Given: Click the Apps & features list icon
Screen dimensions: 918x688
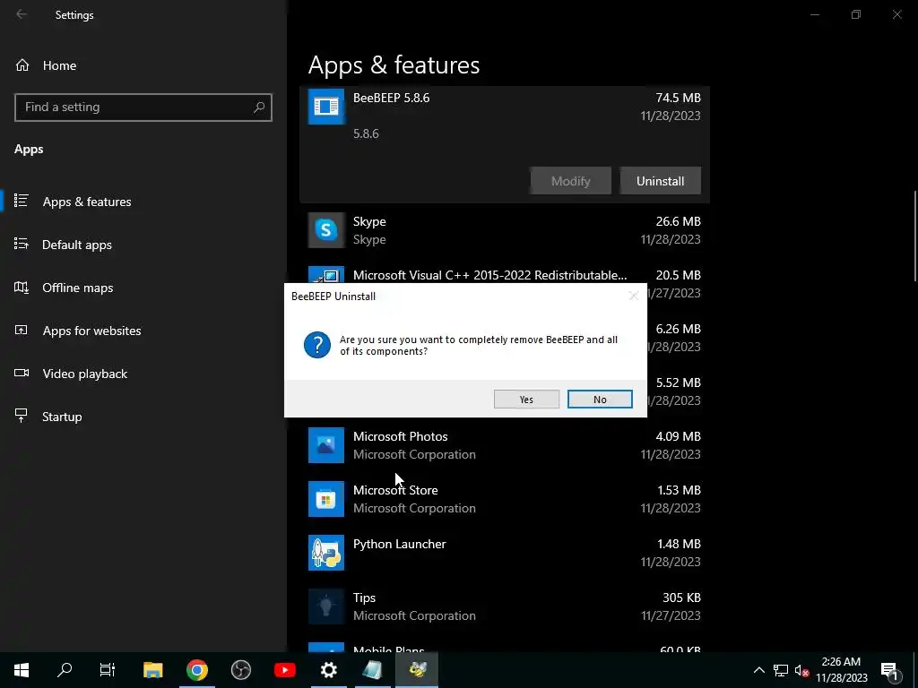Looking at the screenshot, I should pyautogui.click(x=22, y=201).
